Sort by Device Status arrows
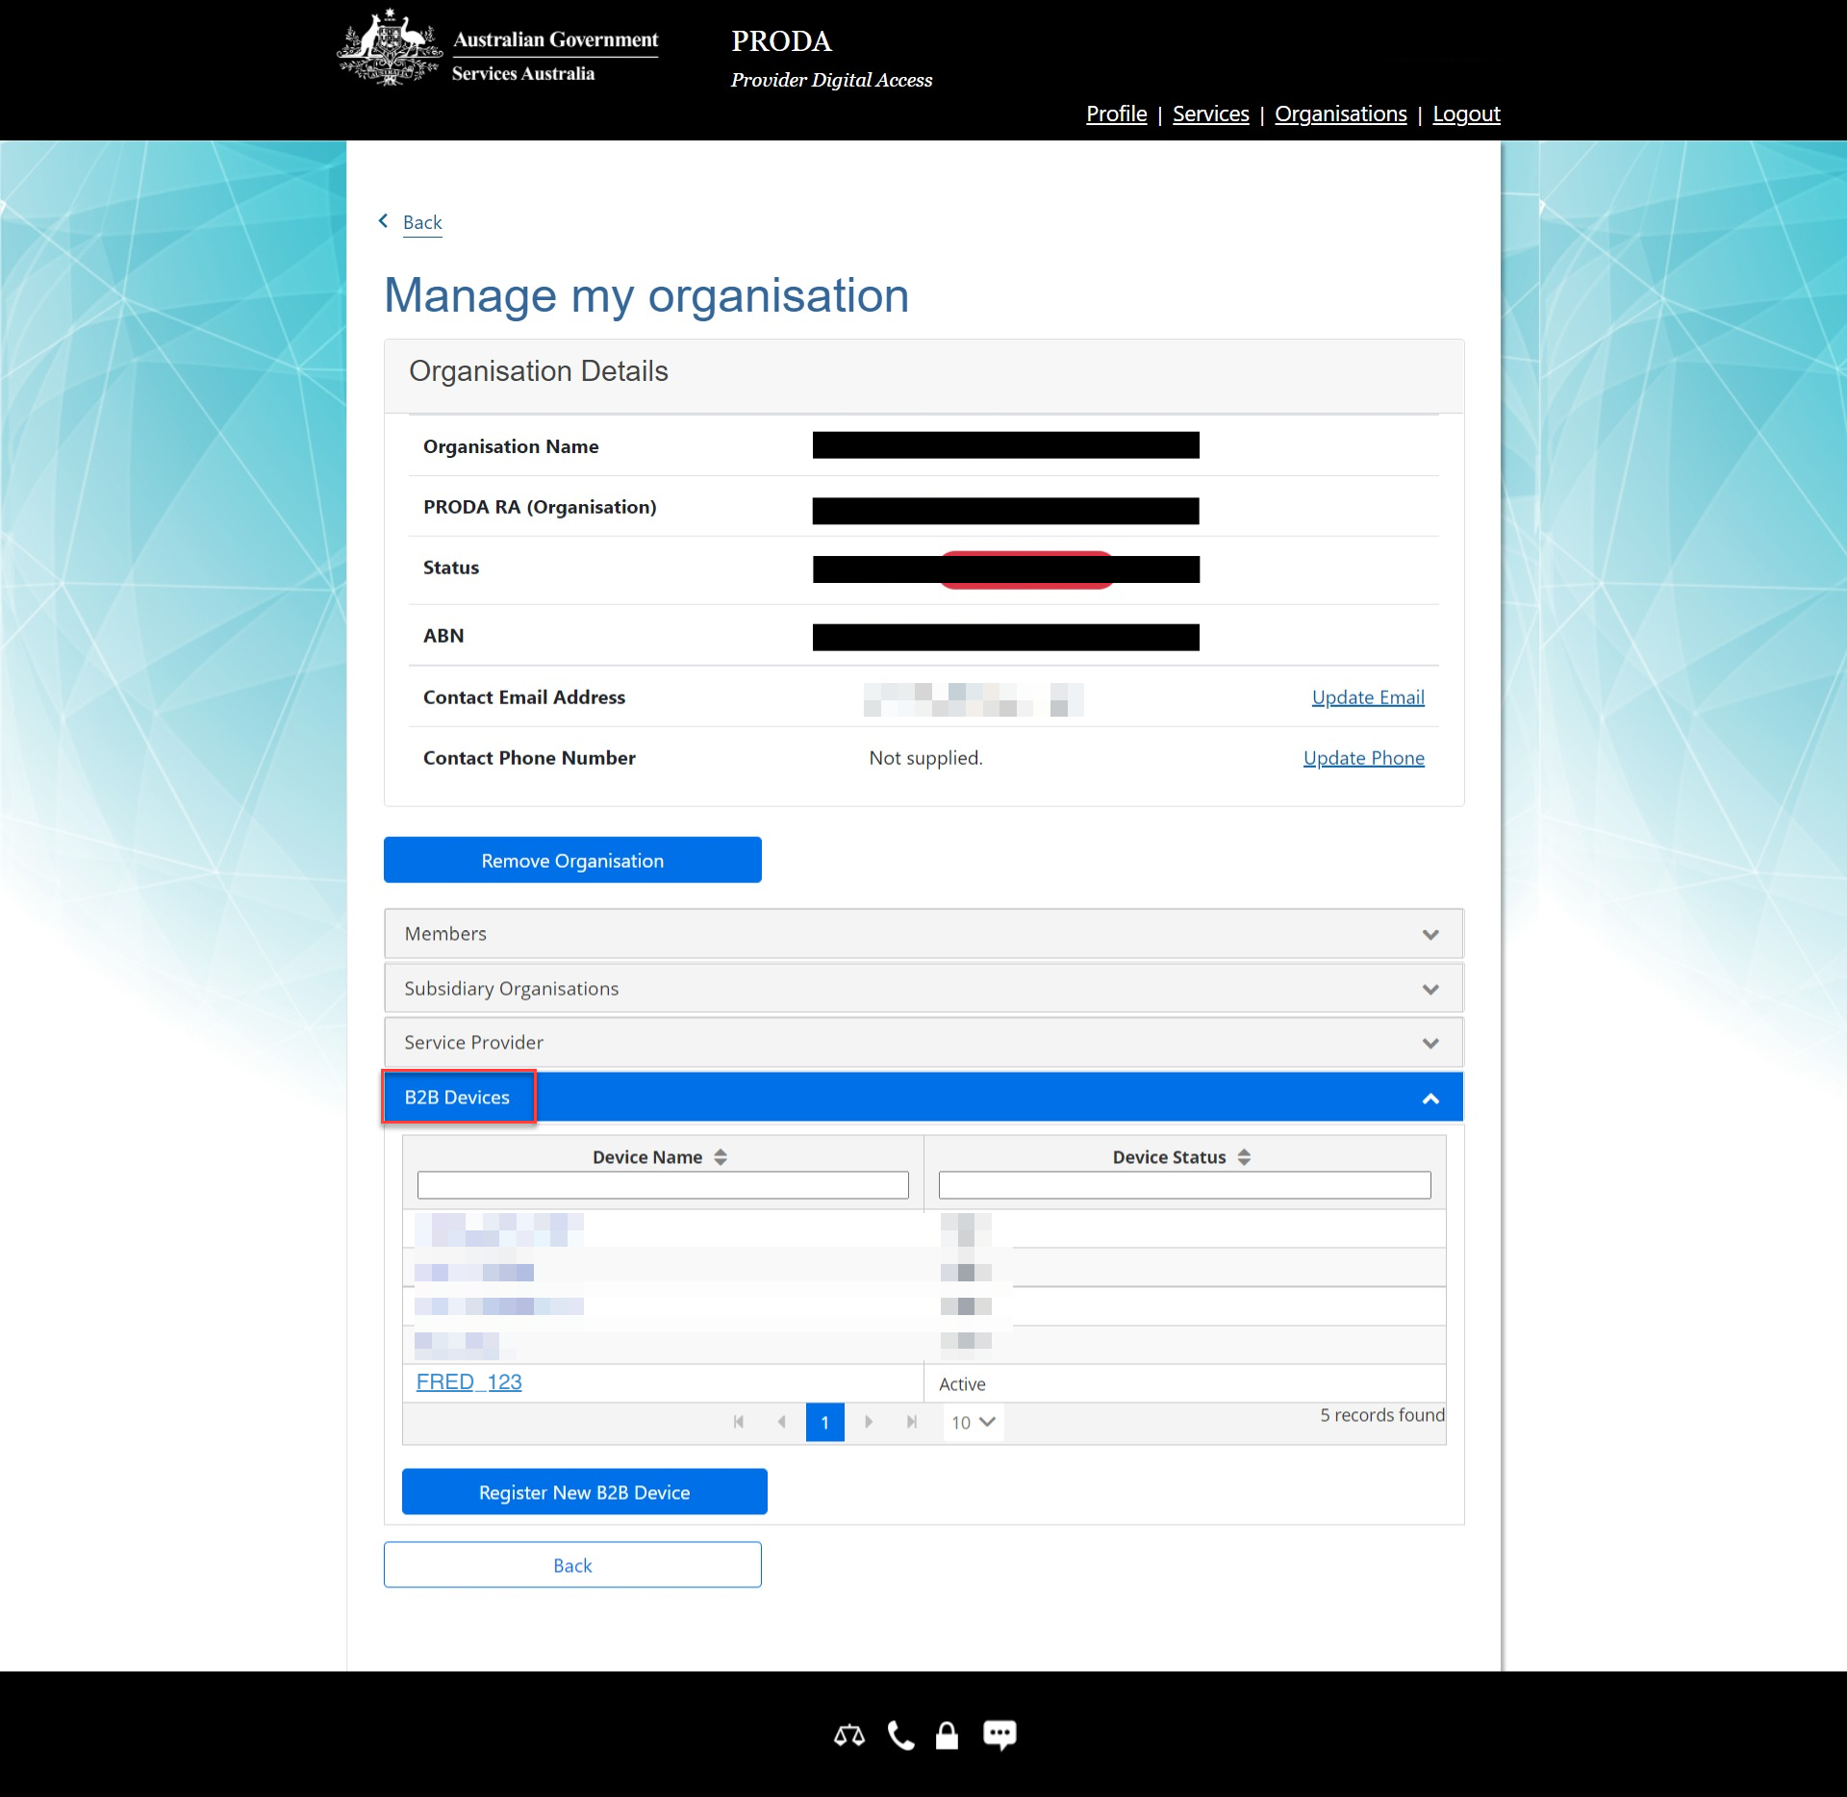Screen dimensions: 1847x1797 pyautogui.click(x=1244, y=1157)
